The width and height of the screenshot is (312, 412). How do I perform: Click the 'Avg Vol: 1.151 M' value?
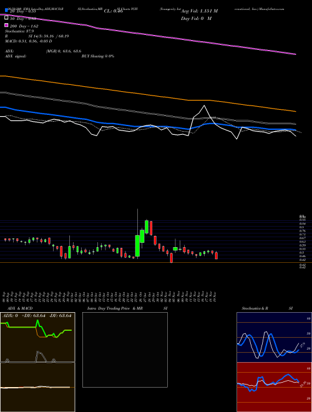[199, 11]
